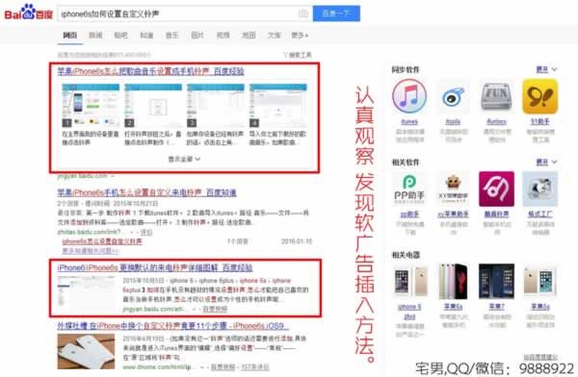Click the 给百度提建议 link
This screenshot has height=377, width=578.
[540, 357]
